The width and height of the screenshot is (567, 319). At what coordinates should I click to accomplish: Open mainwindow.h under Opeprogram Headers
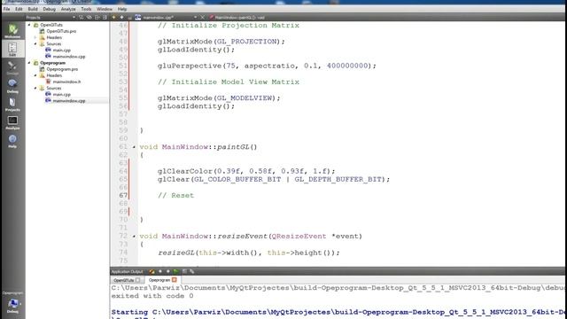(66, 82)
